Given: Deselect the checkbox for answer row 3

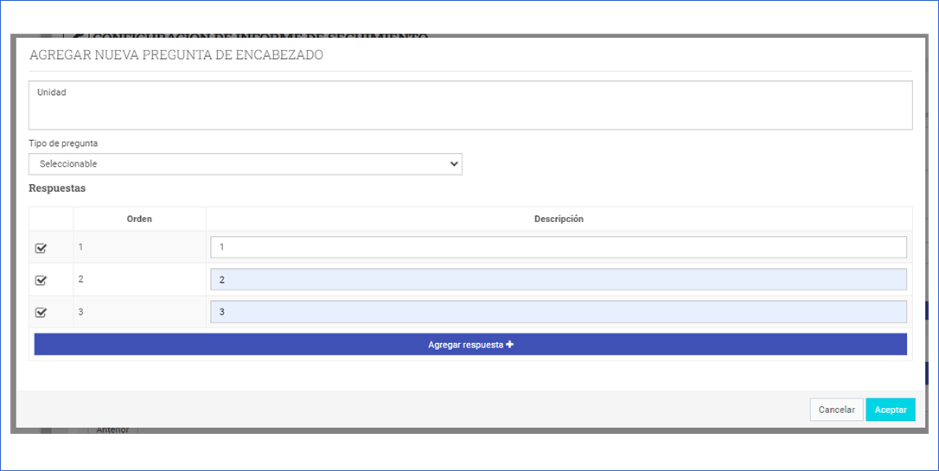Looking at the screenshot, I should [x=41, y=313].
